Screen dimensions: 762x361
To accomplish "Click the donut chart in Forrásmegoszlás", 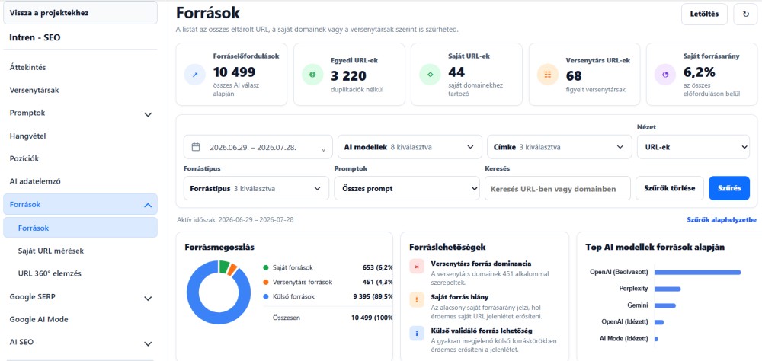I will 219,292.
